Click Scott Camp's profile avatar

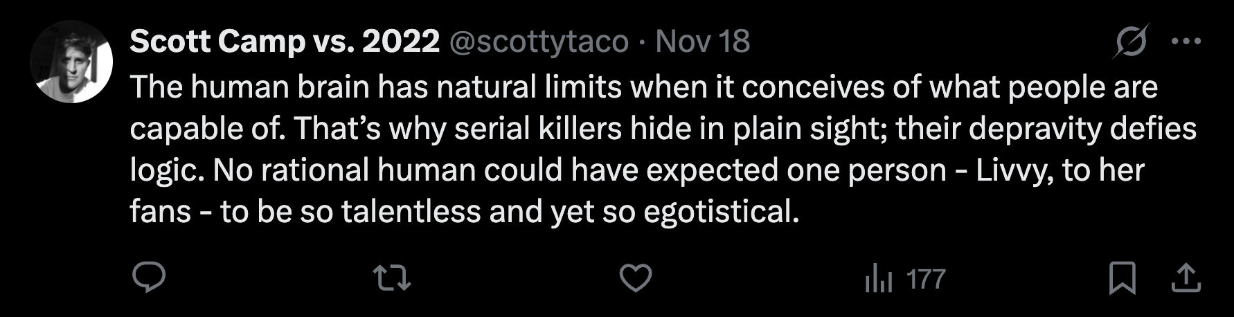point(71,62)
